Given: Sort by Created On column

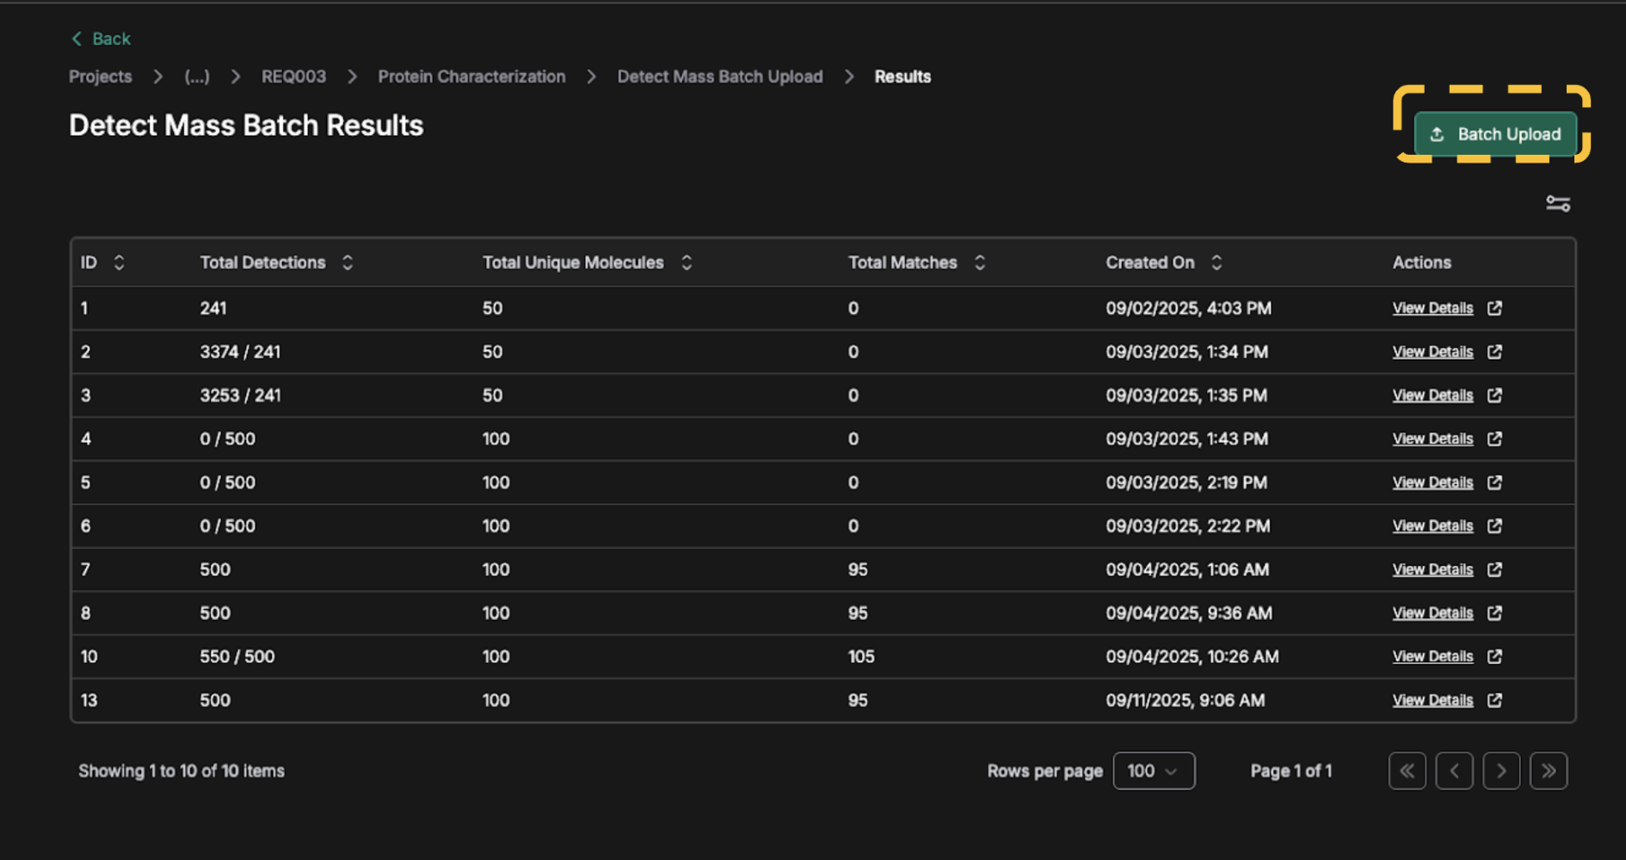Looking at the screenshot, I should tap(1216, 262).
